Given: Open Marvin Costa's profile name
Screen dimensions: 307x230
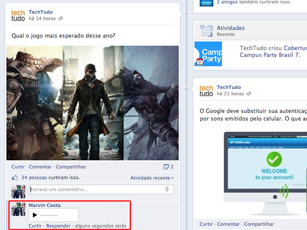Looking at the screenshot, I should point(45,205).
